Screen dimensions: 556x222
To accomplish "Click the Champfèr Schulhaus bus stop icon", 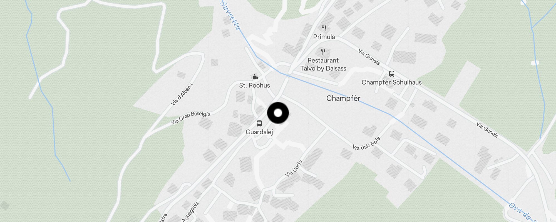I will (392, 74).
